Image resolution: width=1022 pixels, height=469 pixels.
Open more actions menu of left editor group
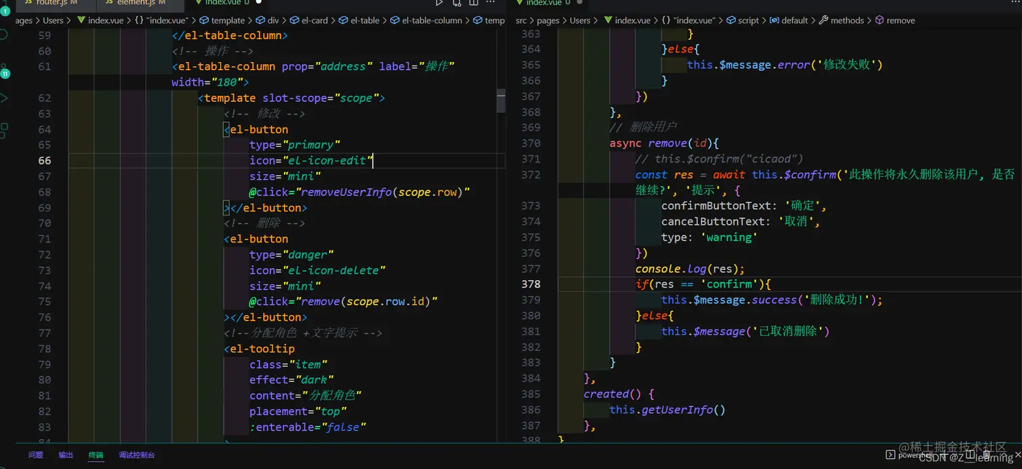(491, 3)
